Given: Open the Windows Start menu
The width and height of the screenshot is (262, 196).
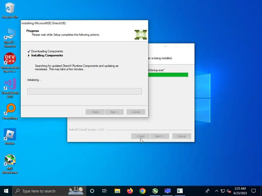Looking at the screenshot, I should coord(6,191).
